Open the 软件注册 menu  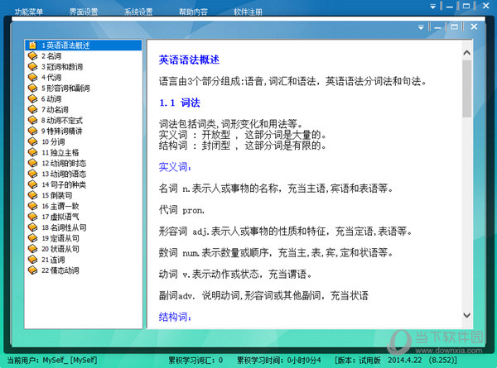tap(248, 12)
